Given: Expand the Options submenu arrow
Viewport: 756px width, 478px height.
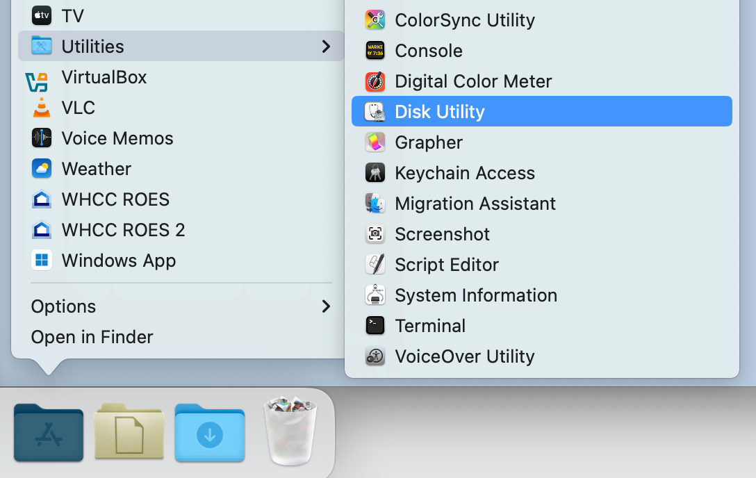Looking at the screenshot, I should [x=326, y=306].
